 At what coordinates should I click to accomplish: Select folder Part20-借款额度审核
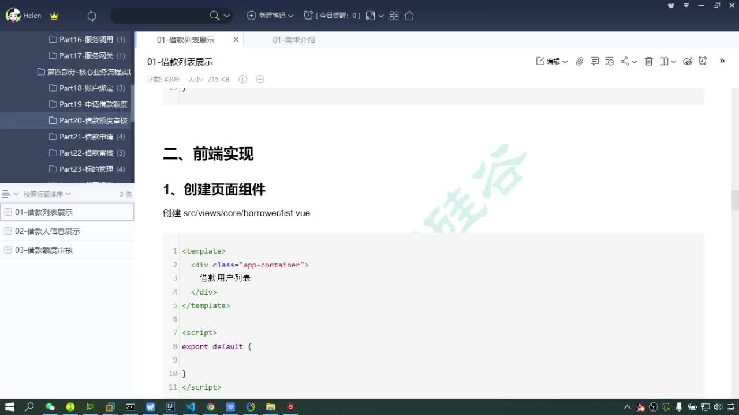click(67, 120)
